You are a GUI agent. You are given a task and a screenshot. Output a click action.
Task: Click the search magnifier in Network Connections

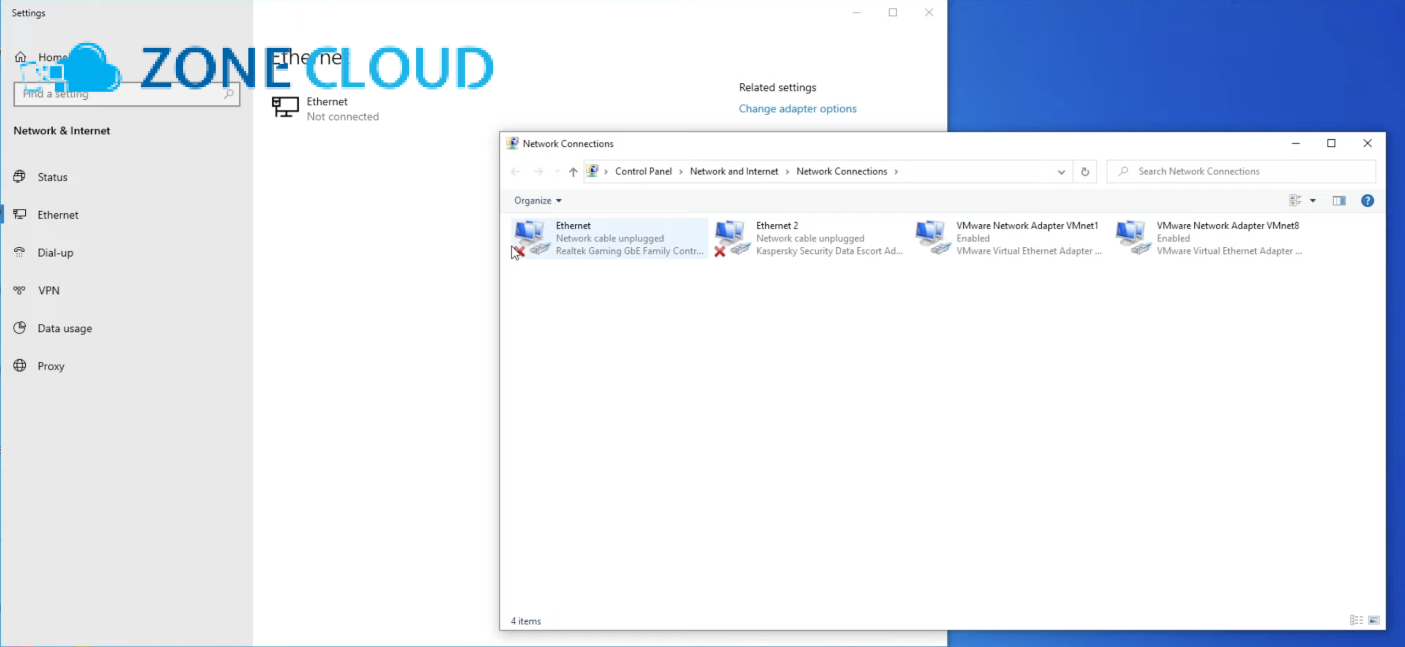[x=1123, y=172]
